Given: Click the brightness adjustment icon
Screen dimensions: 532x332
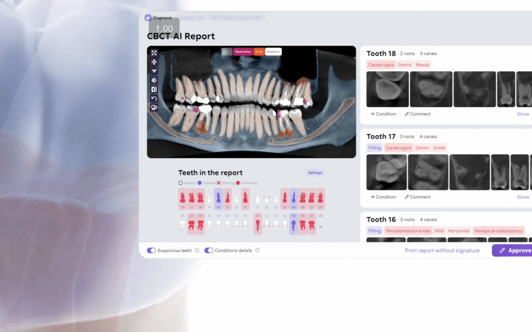Looking at the screenshot, I should click(154, 80).
